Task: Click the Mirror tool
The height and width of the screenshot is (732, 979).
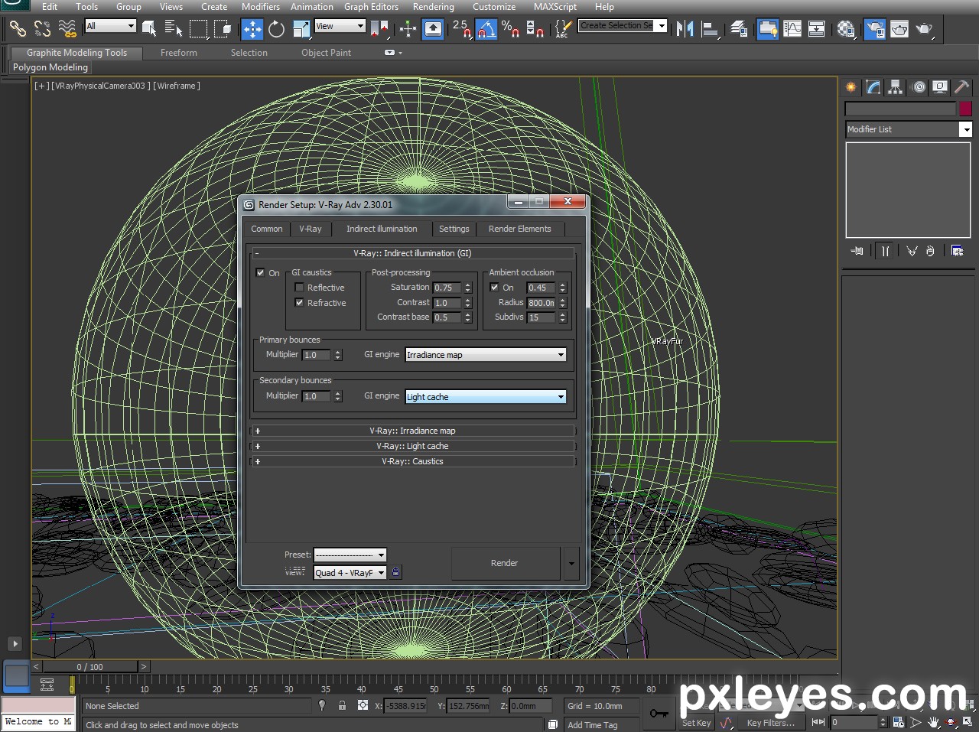Action: pyautogui.click(x=685, y=29)
